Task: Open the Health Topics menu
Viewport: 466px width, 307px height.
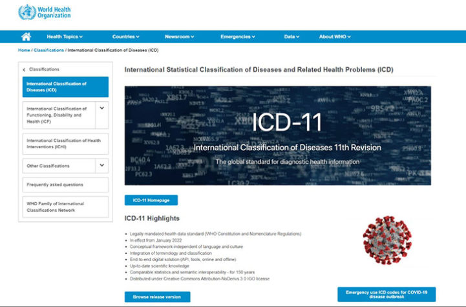Action: click(x=65, y=37)
